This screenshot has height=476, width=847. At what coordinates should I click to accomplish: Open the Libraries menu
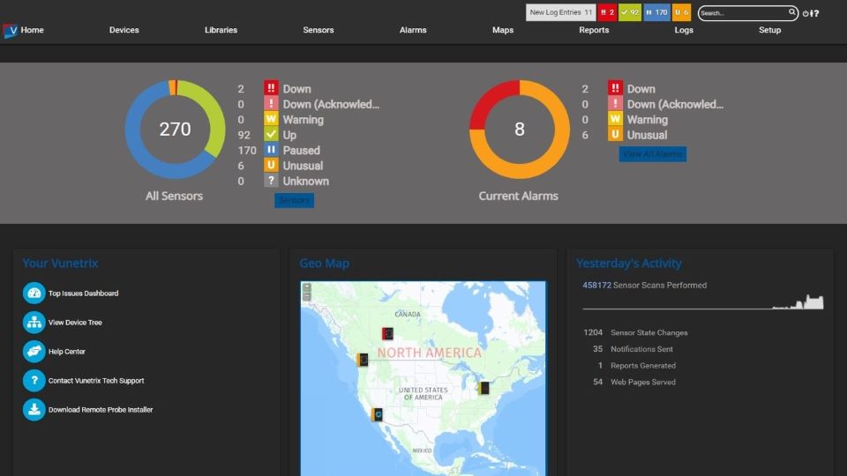[x=221, y=30]
